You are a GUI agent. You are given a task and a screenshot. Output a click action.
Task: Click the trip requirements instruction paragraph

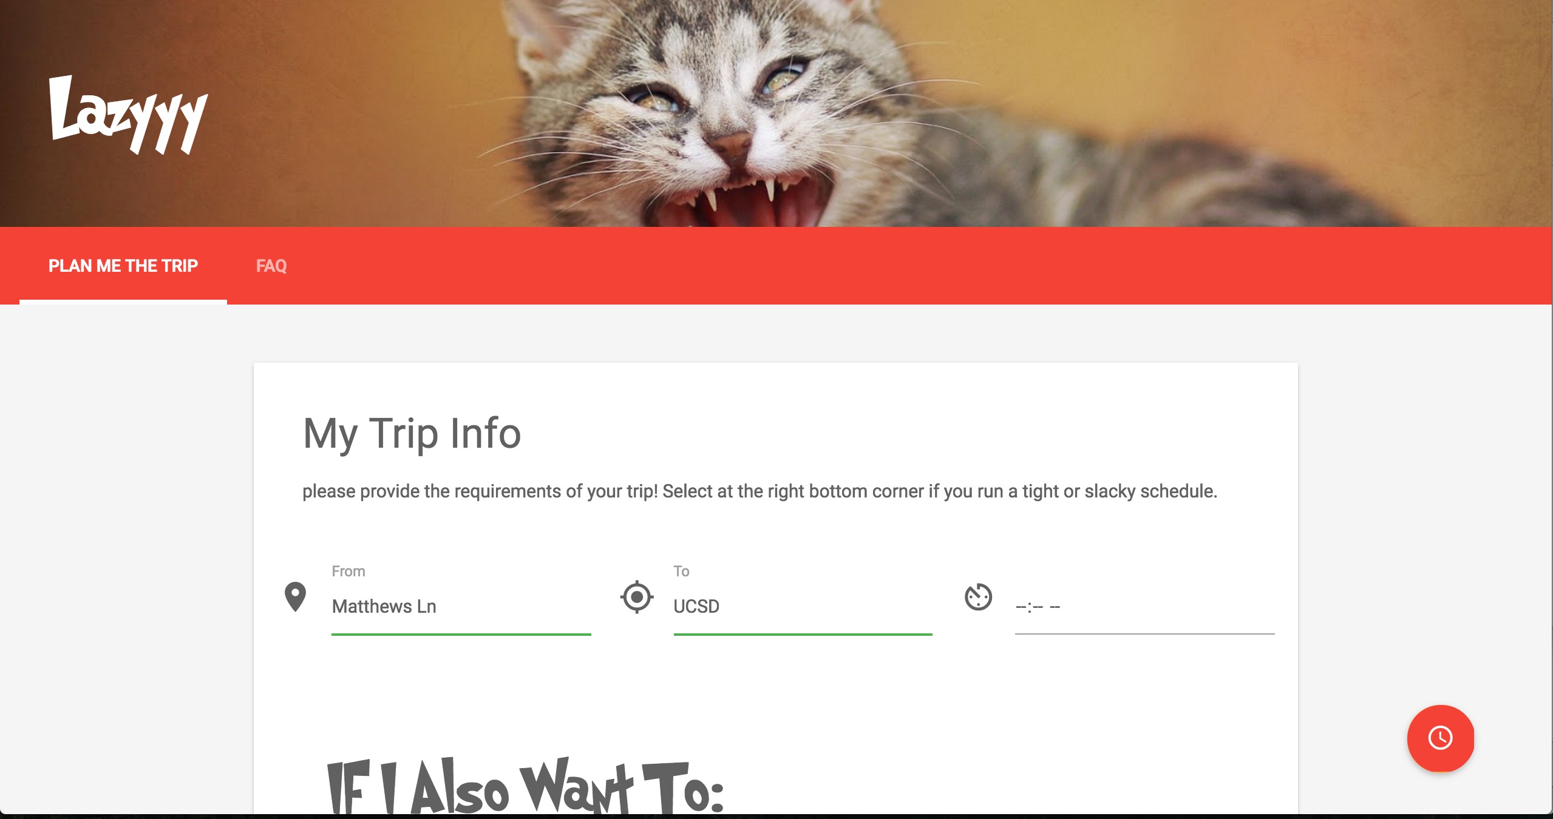(760, 491)
